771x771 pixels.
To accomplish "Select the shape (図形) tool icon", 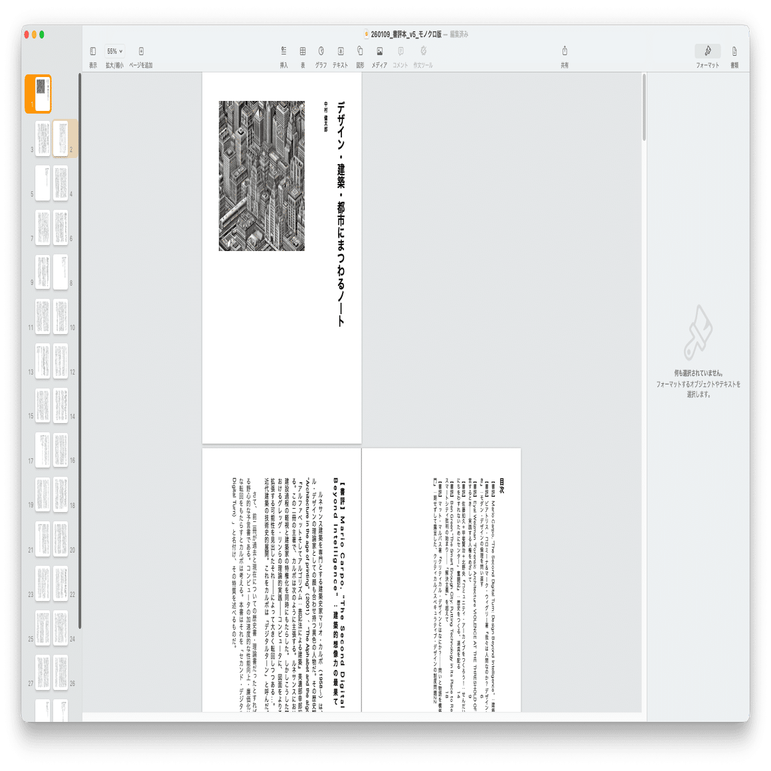I will 359,50.
